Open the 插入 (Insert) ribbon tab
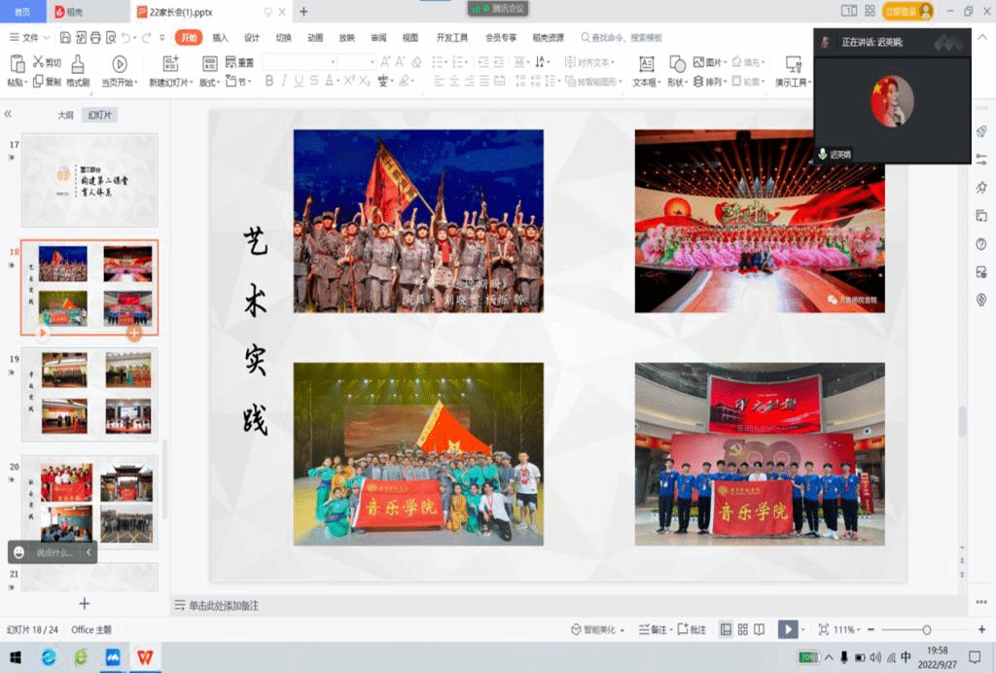Image resolution: width=996 pixels, height=673 pixels. (221, 38)
